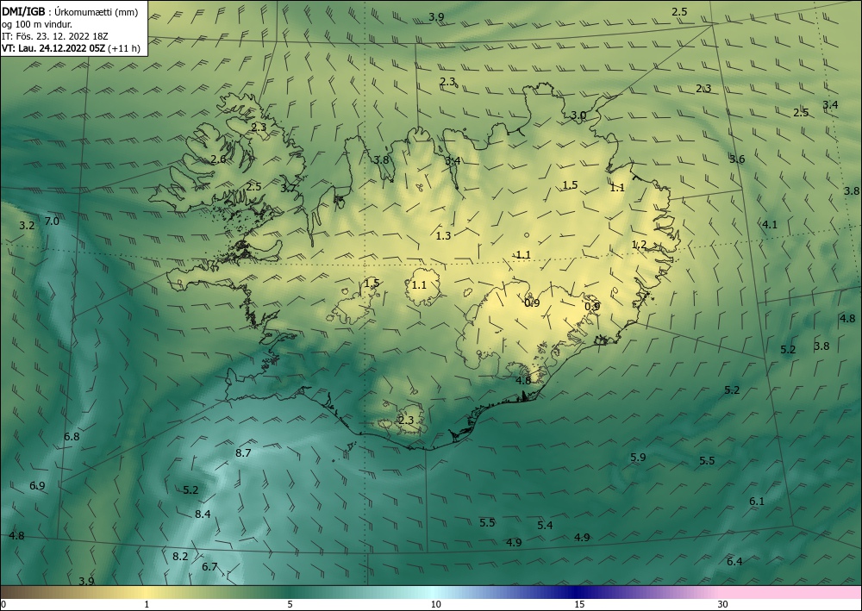Click the 4.1 value east of Iceland
This screenshot has width=862, height=611.
pos(770,224)
